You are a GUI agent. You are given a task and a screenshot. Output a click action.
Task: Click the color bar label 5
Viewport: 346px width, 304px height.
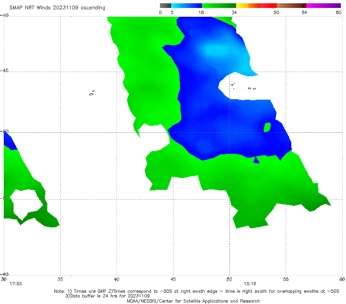(x=172, y=13)
